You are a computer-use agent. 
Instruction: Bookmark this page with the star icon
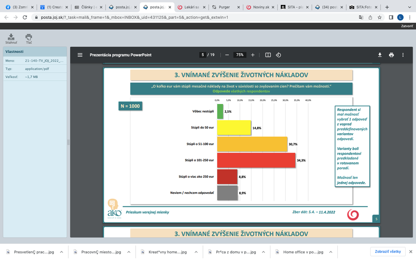(380, 17)
